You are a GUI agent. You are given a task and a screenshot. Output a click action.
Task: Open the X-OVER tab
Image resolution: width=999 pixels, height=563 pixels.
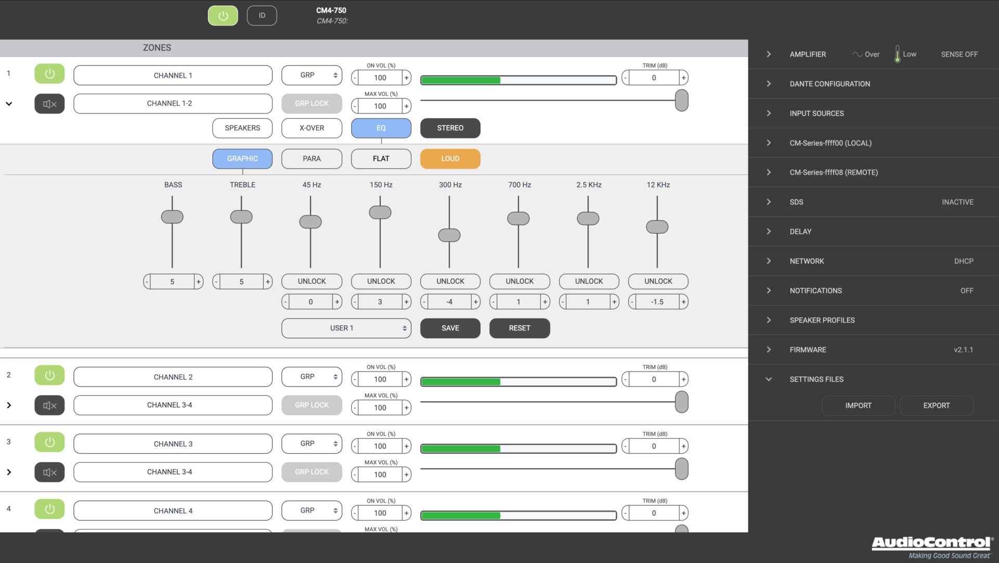click(312, 128)
